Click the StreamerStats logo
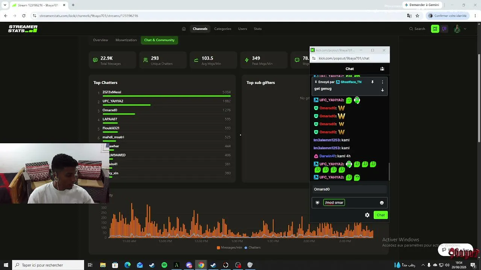 coord(23,29)
